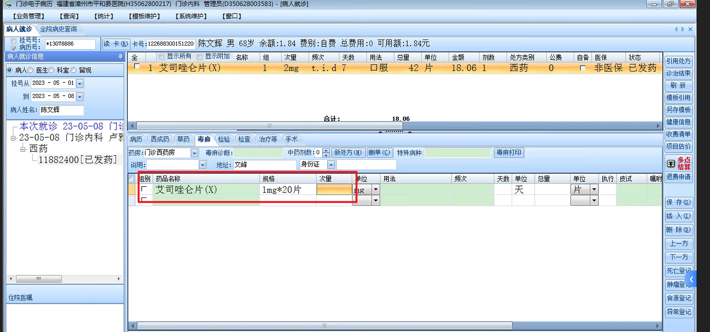Open the 模板维护 menu

click(144, 16)
